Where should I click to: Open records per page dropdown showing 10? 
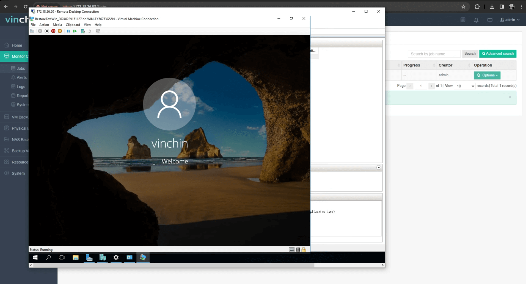pyautogui.click(x=464, y=86)
